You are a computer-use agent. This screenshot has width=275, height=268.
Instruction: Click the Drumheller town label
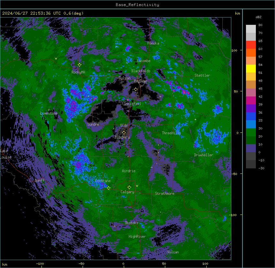204,155
